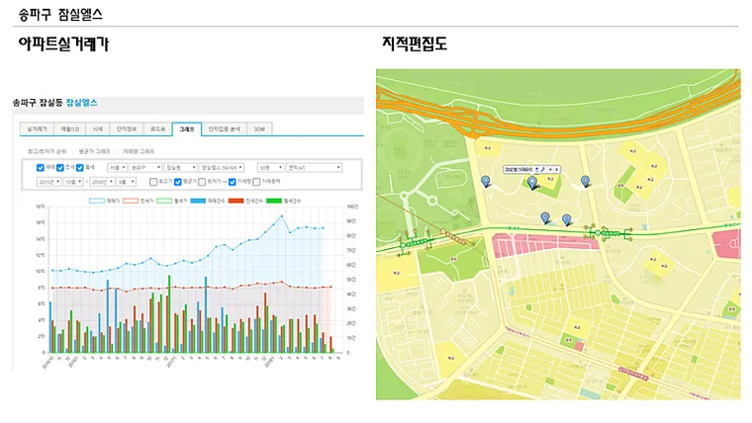Image resolution: width=752 pixels, height=423 pixels.
Task: Click the subway station circle below the stadium park
Action: point(403,245)
